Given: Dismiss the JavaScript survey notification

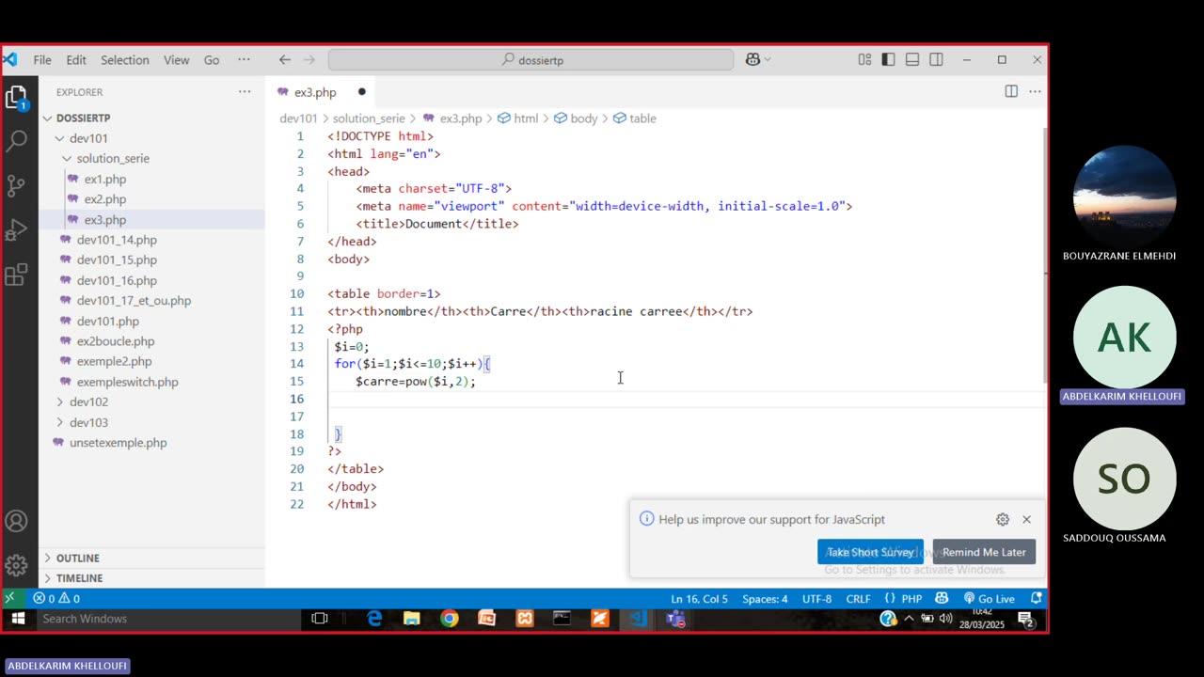Looking at the screenshot, I should tap(1026, 519).
